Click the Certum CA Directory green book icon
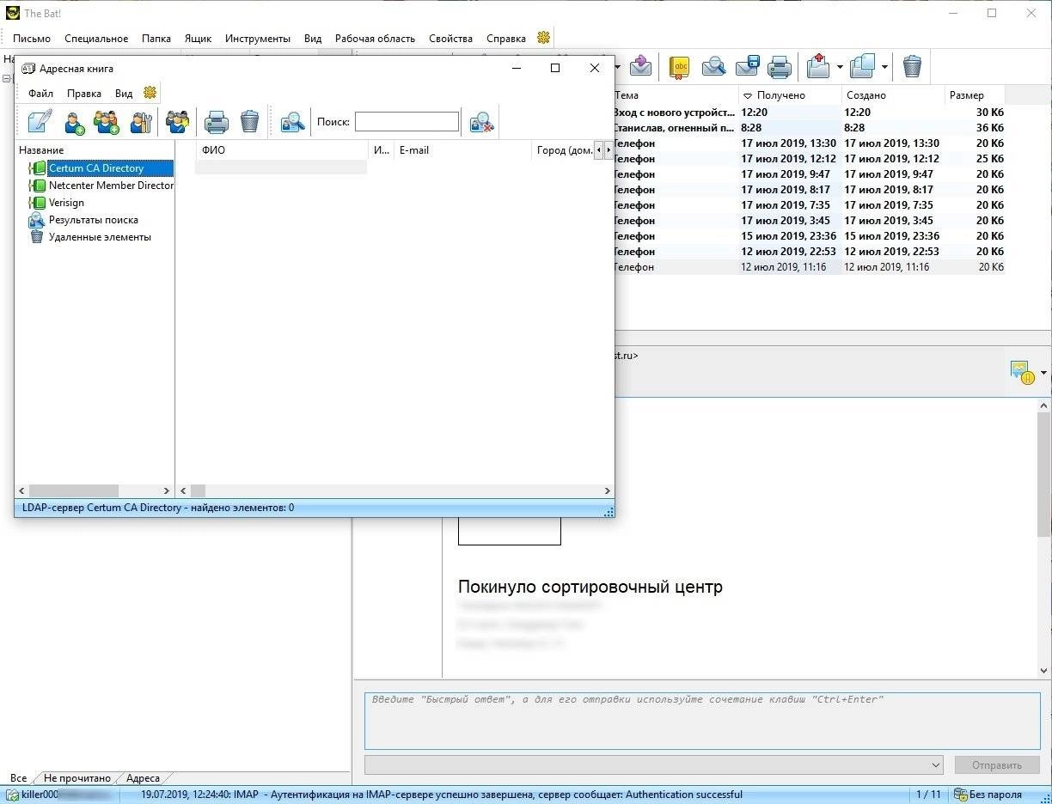Screen dimensions: 1052x804 click(x=37, y=168)
